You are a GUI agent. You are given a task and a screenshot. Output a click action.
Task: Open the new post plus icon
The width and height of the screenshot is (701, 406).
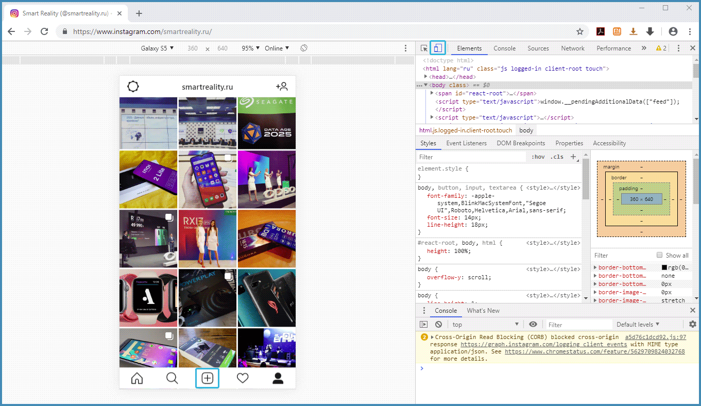tap(207, 378)
